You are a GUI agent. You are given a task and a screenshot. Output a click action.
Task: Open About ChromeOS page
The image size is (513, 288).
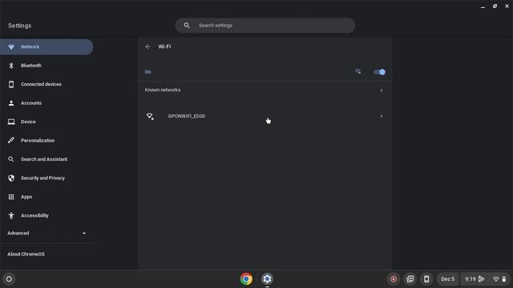[26, 254]
